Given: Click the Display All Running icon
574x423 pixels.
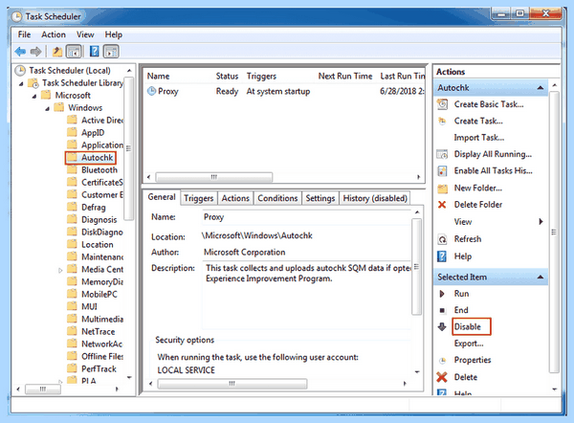Looking at the screenshot, I should (x=442, y=154).
